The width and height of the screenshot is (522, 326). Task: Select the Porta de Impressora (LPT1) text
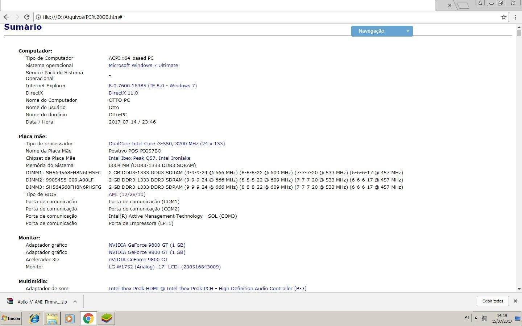point(141,223)
